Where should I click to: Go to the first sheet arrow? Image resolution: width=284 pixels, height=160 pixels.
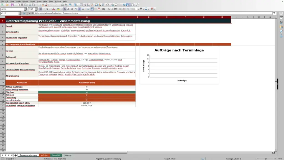pos(2,155)
